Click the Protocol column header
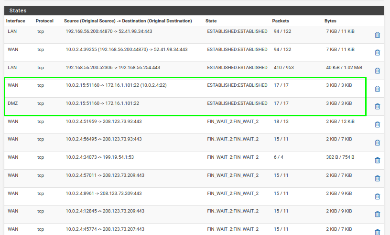This screenshot has height=235, width=390. [44, 21]
